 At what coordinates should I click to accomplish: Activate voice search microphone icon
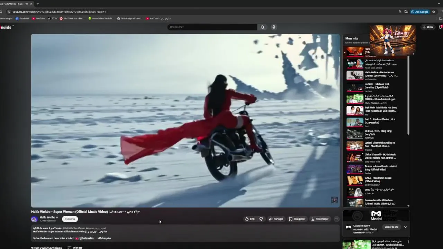274,27
